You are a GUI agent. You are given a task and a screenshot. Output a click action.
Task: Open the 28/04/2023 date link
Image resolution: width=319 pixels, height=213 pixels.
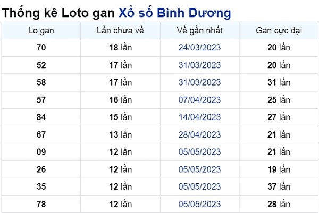199,134
